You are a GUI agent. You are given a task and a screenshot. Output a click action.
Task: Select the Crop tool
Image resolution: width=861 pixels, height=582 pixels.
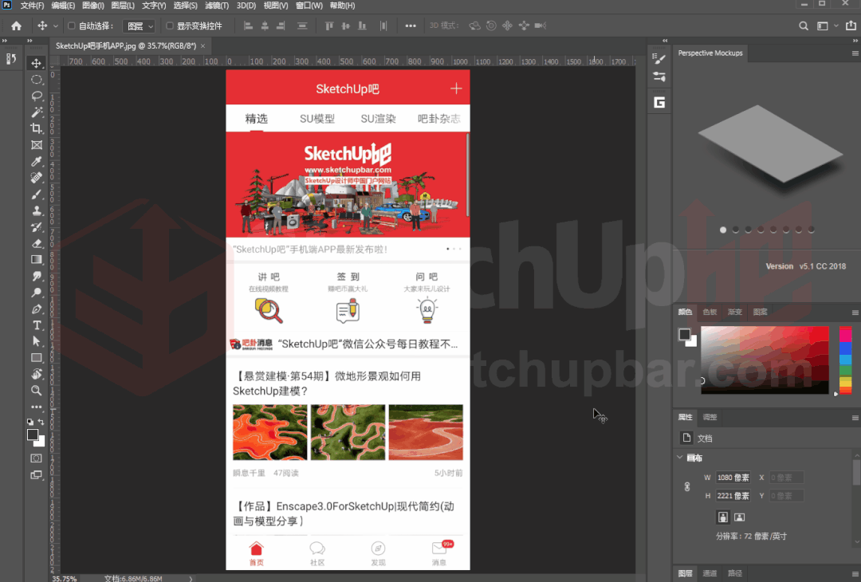point(36,128)
